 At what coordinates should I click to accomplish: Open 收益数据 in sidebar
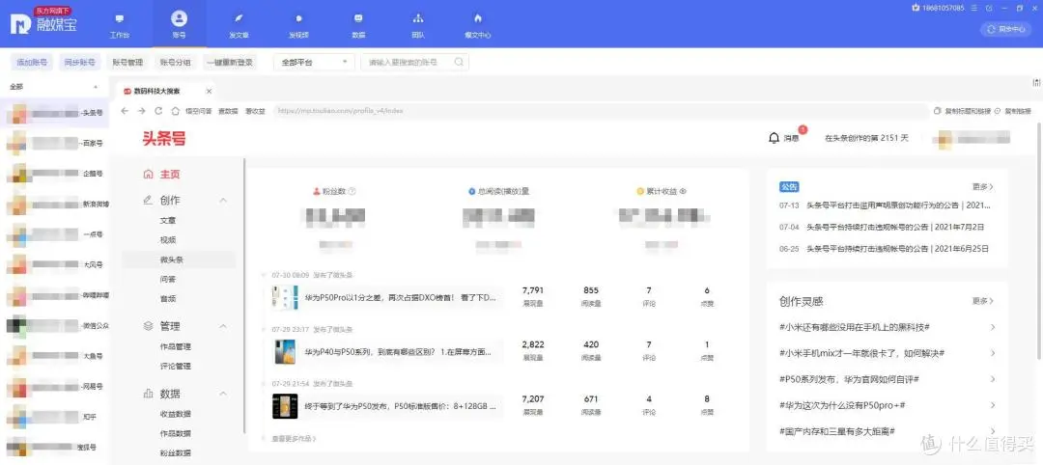click(x=176, y=413)
